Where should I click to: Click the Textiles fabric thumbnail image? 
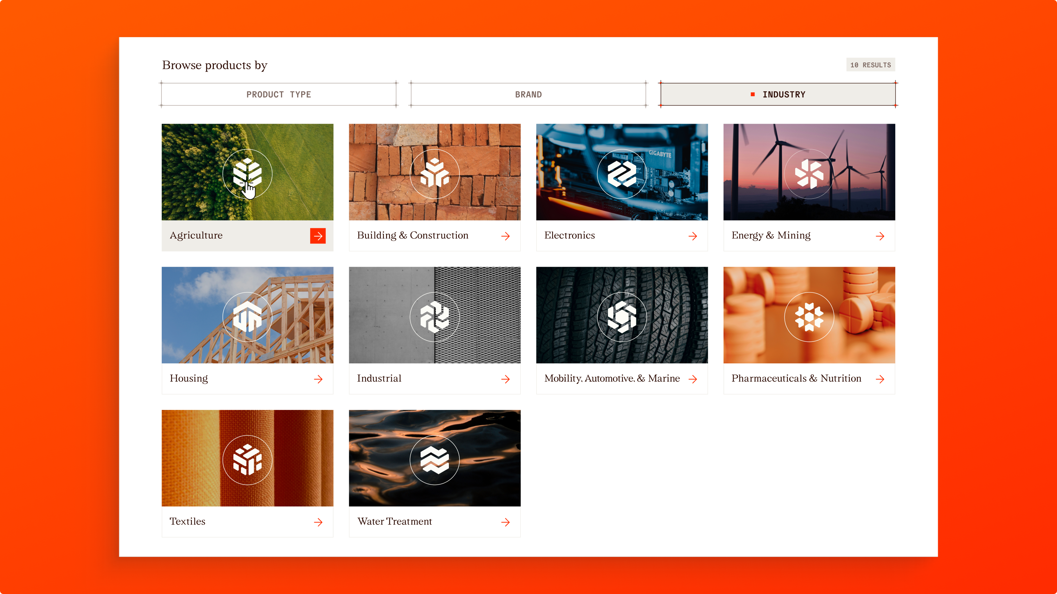(x=189, y=458)
